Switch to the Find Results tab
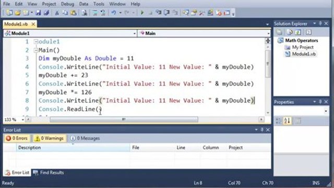The image size is (334, 188). point(49,172)
